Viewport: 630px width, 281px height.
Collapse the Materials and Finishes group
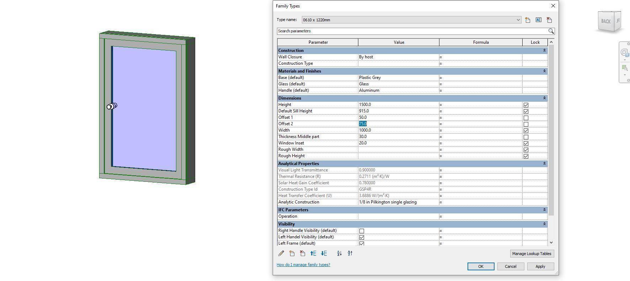click(544, 71)
